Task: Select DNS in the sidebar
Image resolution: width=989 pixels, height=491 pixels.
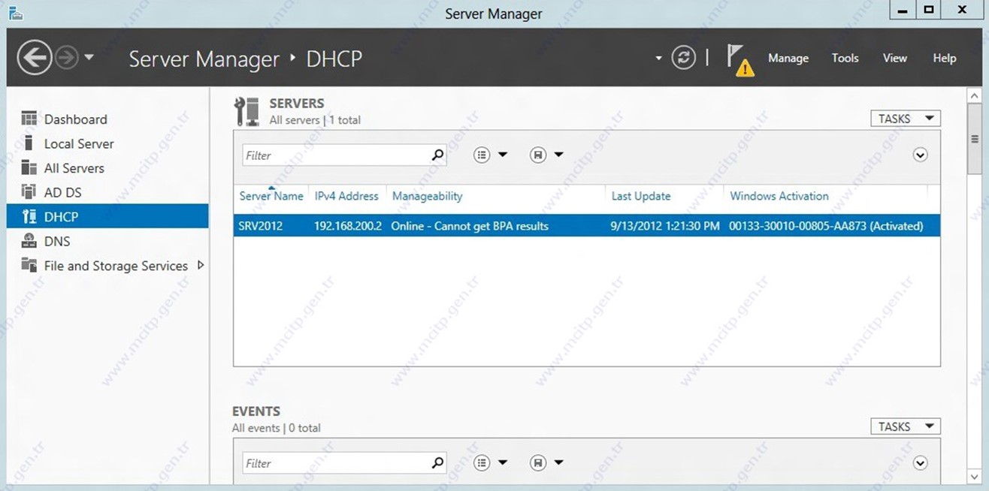Action: click(57, 241)
